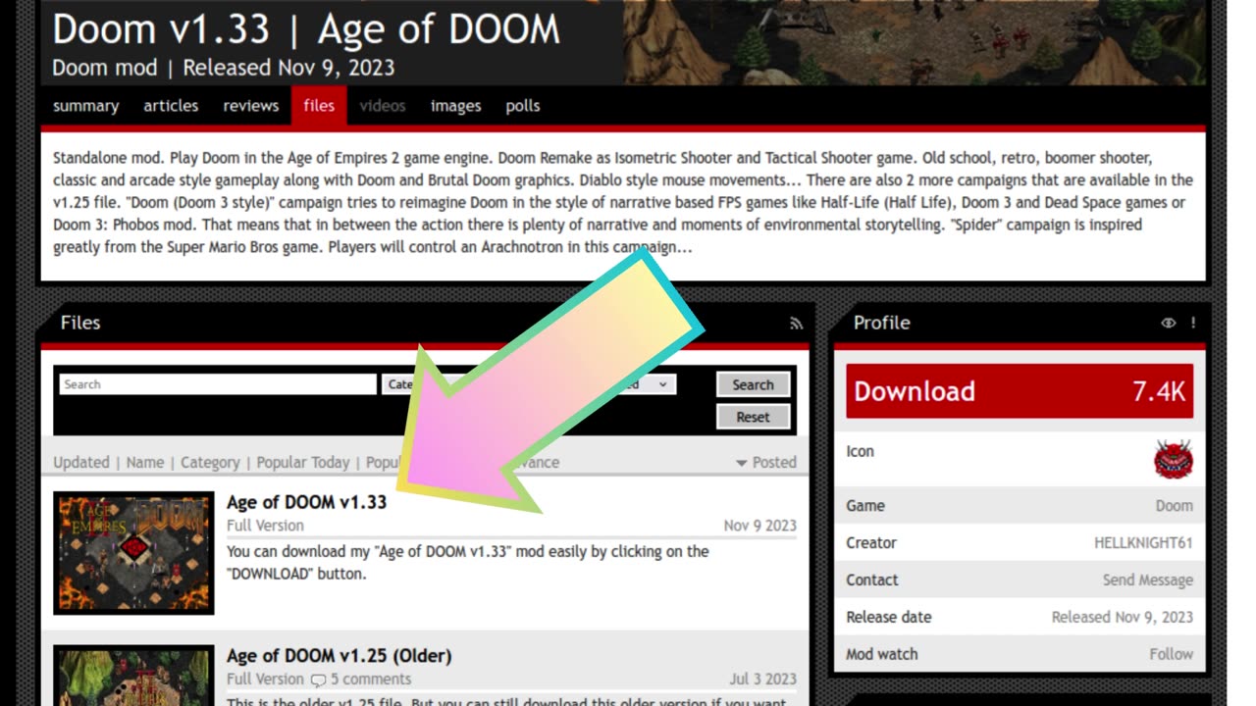Open the comments bubble icon for v1.25

[318, 680]
